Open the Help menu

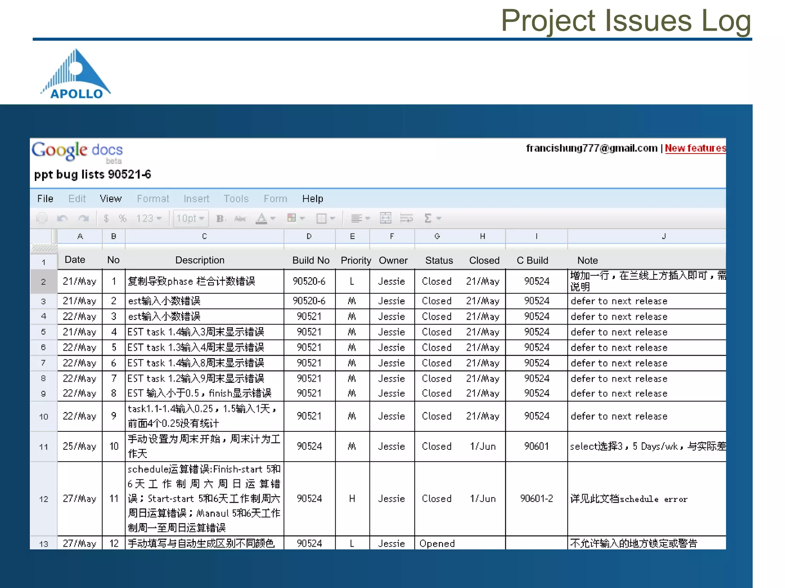pos(313,199)
